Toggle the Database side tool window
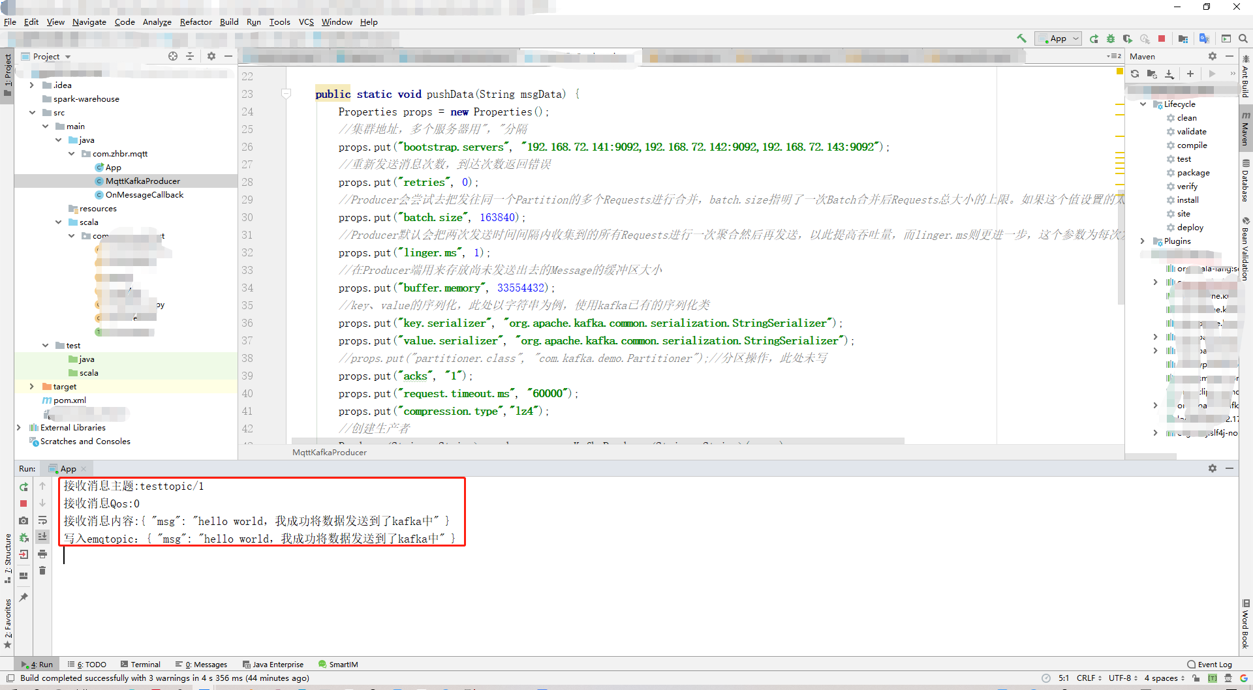Screen dimensions: 1253x690 [1246, 181]
